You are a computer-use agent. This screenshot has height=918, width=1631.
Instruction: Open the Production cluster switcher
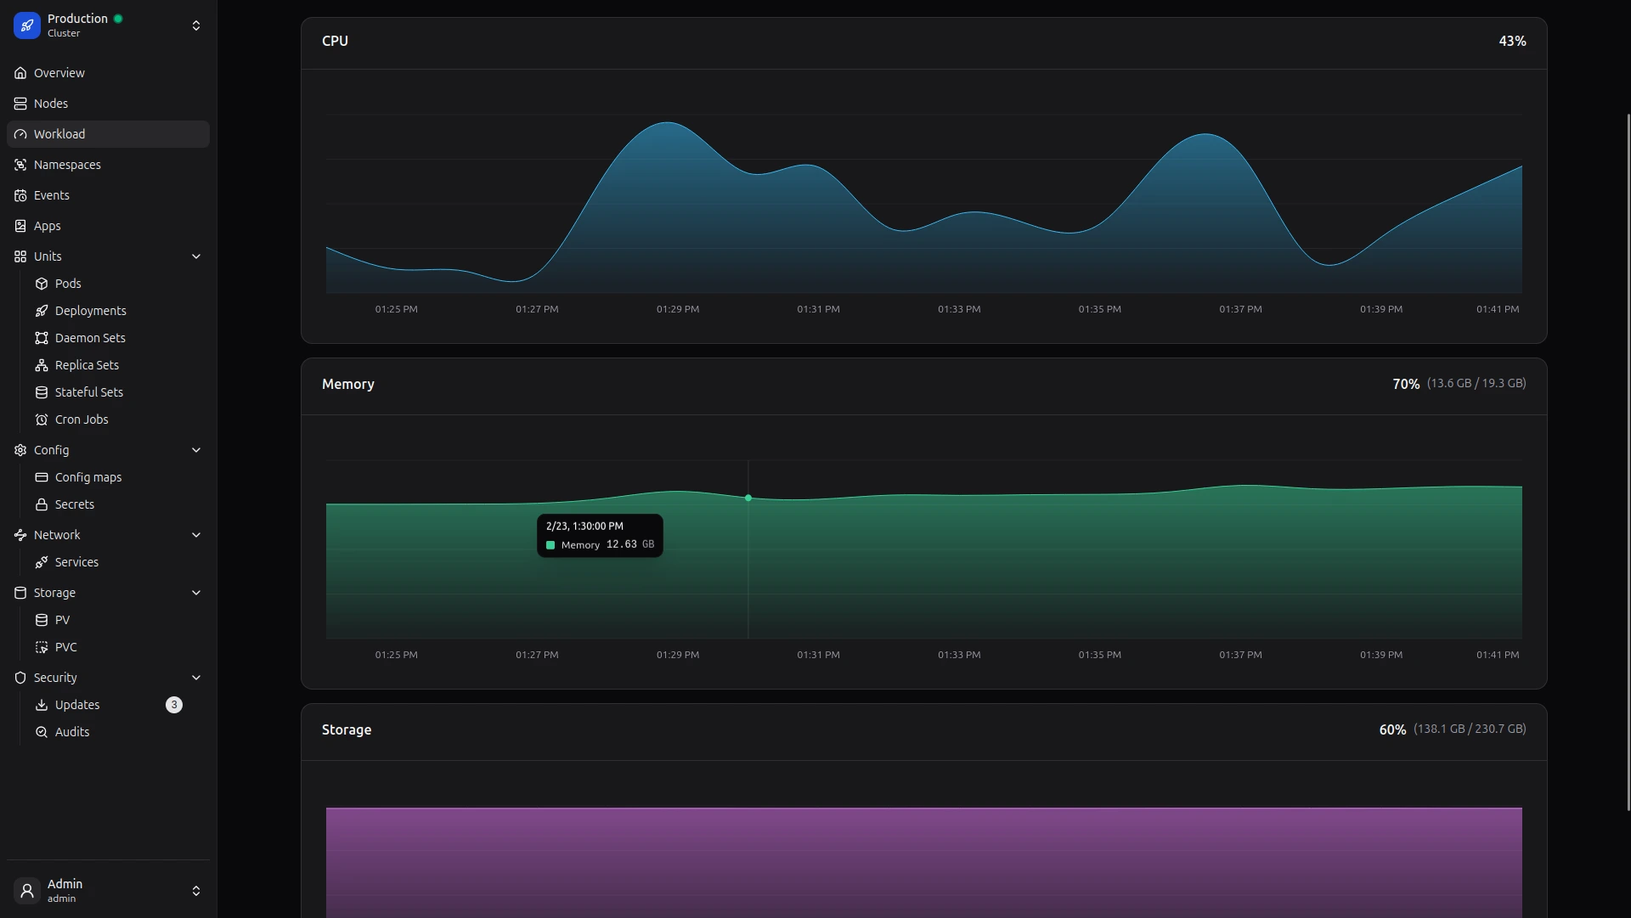[196, 25]
